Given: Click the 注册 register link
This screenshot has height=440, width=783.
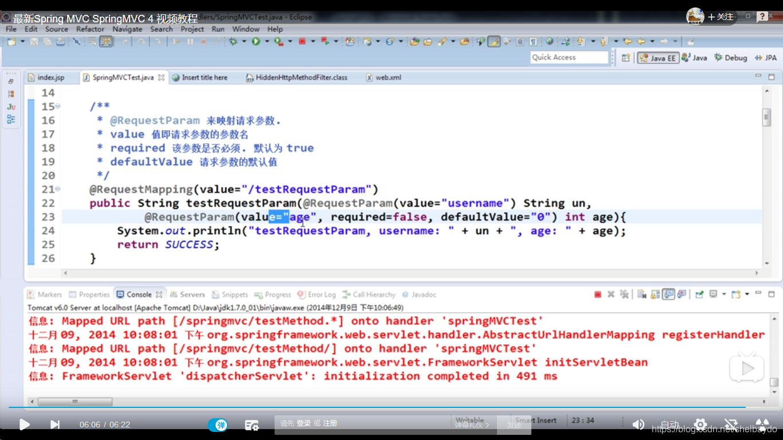Looking at the screenshot, I should [x=330, y=423].
